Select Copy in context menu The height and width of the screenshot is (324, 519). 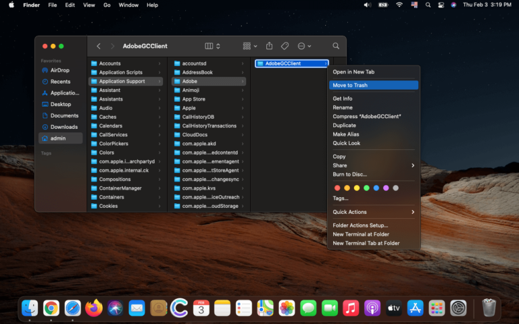coord(373,157)
